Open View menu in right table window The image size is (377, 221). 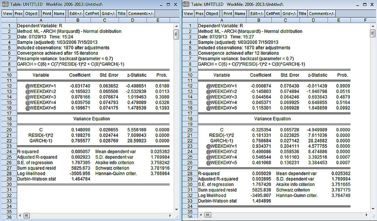pyautogui.click(x=188, y=14)
